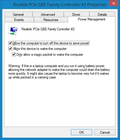The image size is (120, 140).
Task: Click the 'Realtek PCIe GBE Family Controller #2' device label
Action: pos(48,29)
